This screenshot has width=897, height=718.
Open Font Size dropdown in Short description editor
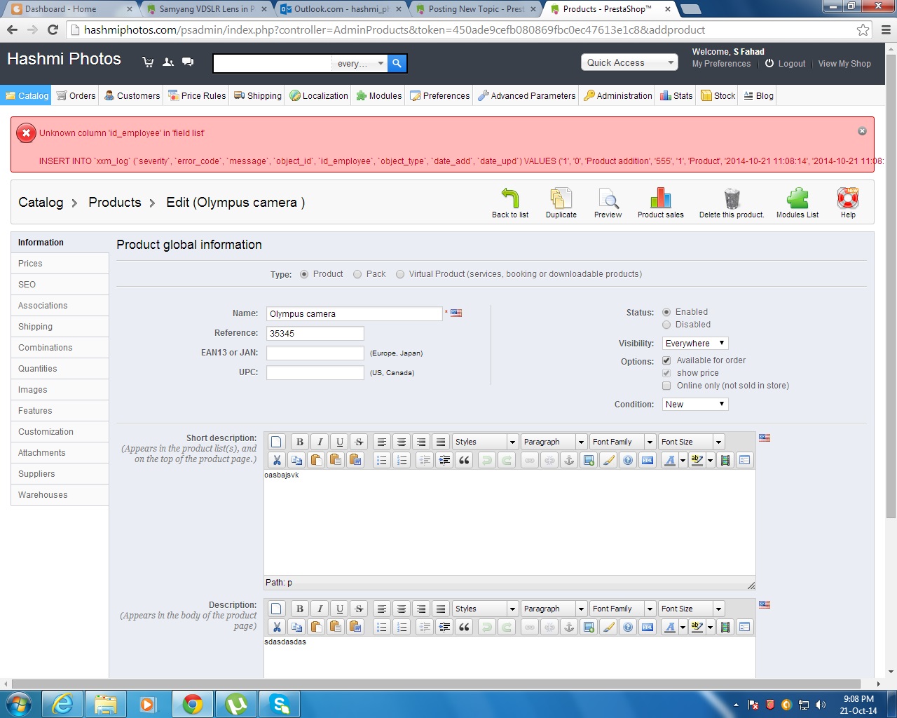(691, 442)
